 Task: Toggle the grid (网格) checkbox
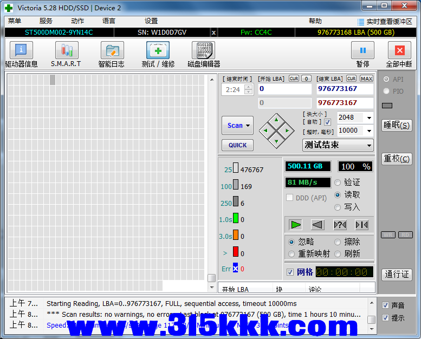click(x=290, y=272)
